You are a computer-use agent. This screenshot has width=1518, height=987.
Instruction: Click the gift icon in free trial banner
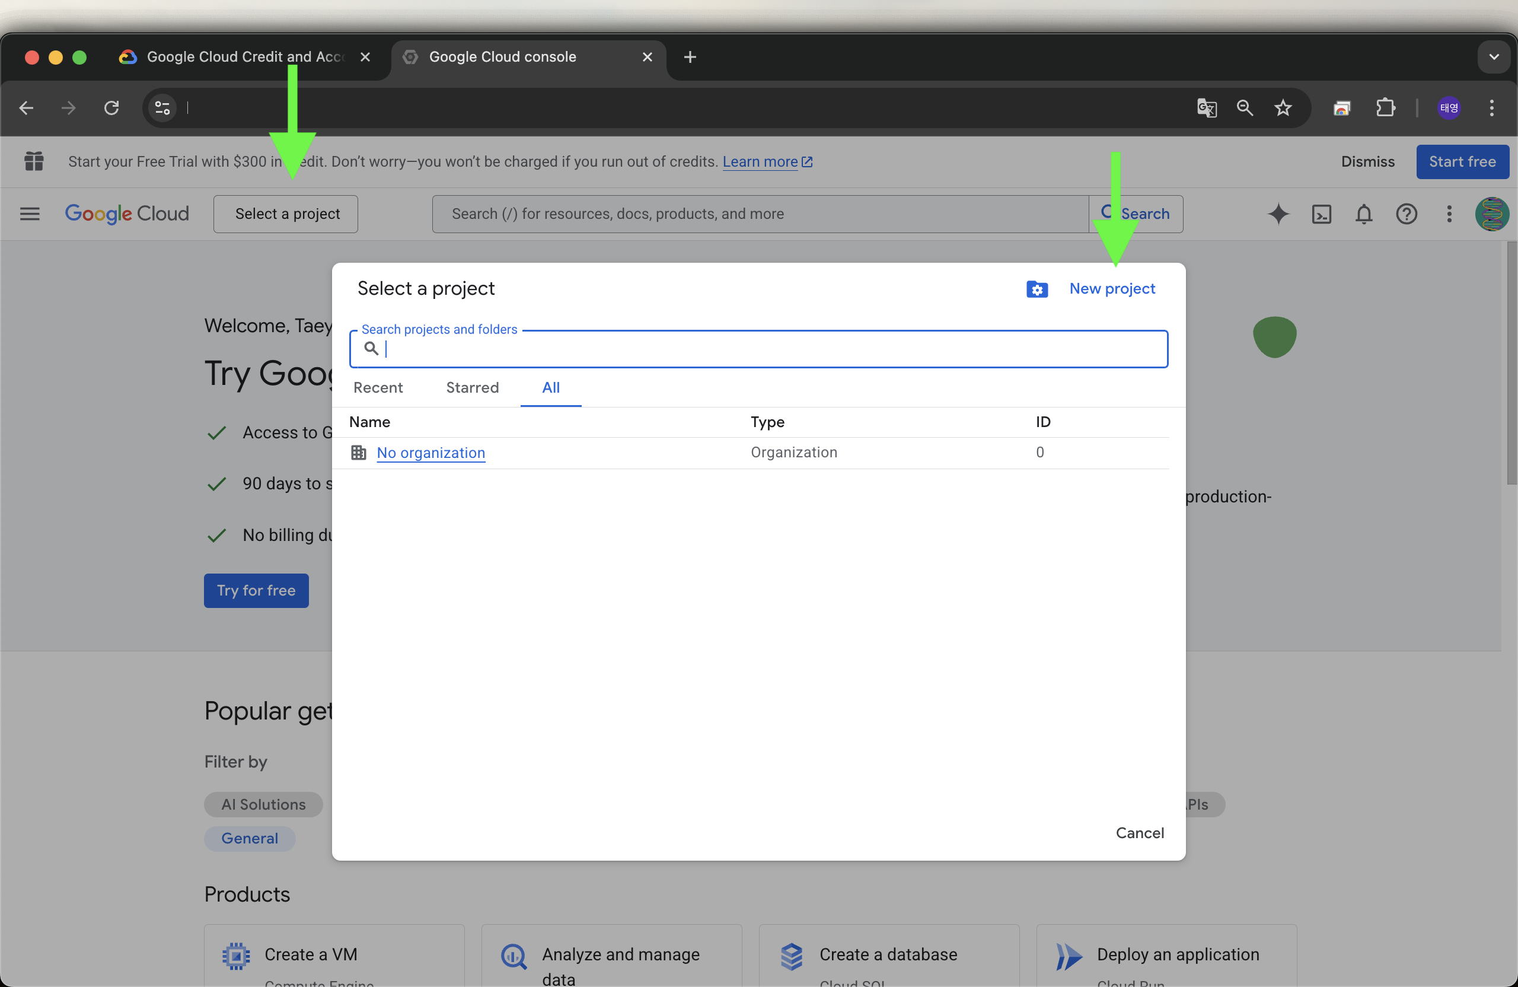(34, 161)
